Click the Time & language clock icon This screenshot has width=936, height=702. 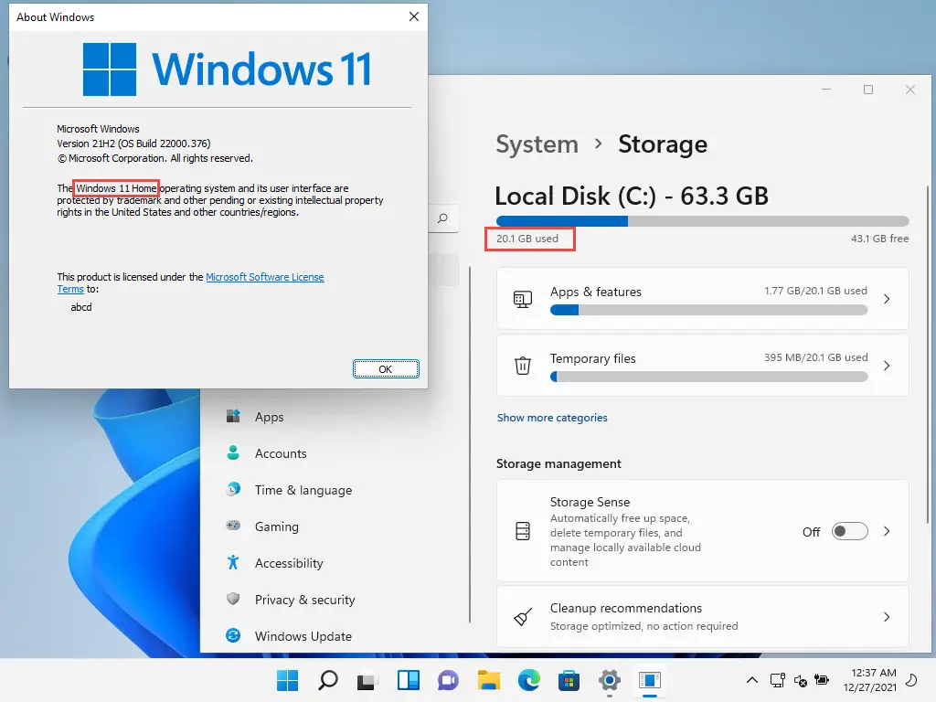(233, 489)
